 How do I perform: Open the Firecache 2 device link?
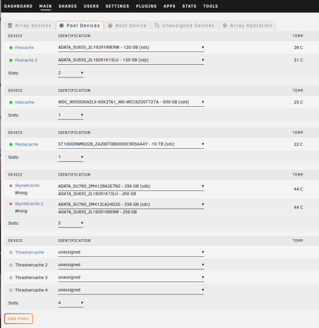tap(26, 60)
